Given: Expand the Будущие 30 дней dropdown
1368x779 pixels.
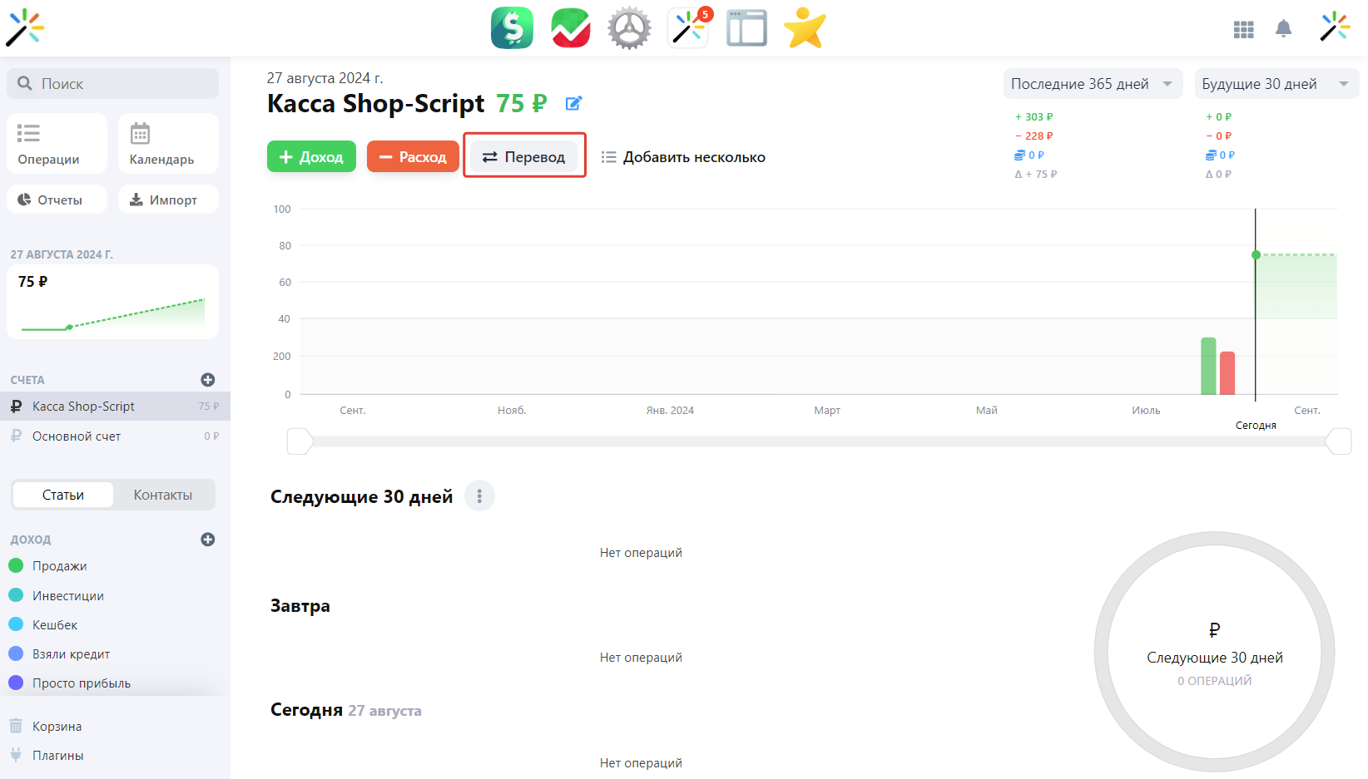Looking at the screenshot, I should (x=1276, y=84).
